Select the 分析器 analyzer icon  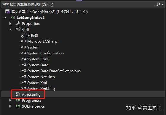(x=23, y=35)
